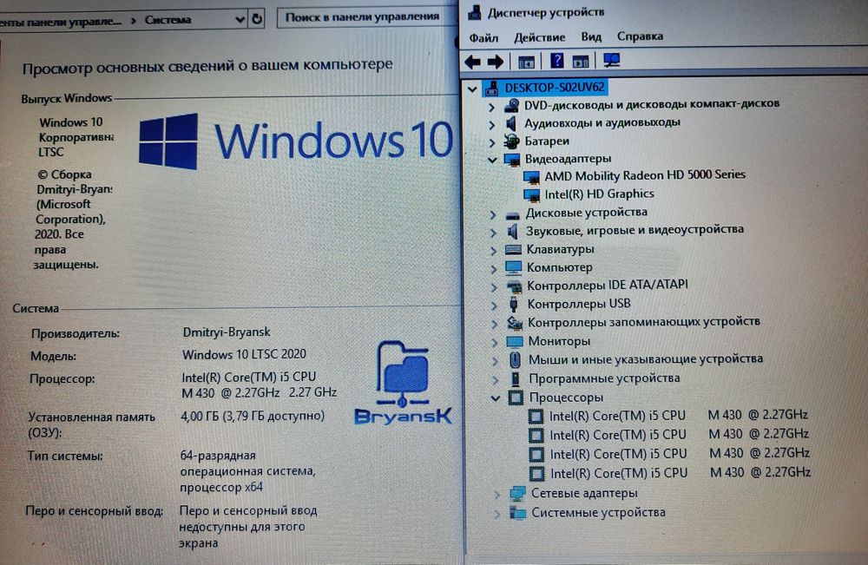Click the IDE ATA/ATAPI controllers icon
Screen dimensions: 868x565
(514, 286)
